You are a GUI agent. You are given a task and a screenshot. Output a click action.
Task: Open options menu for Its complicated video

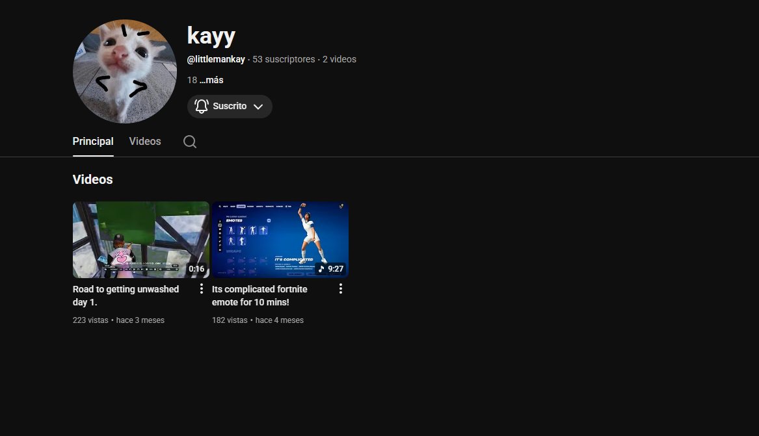click(x=341, y=289)
